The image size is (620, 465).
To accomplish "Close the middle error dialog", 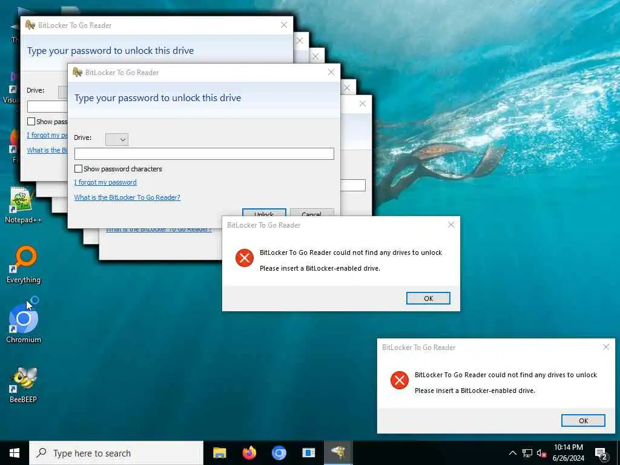I will [x=450, y=225].
